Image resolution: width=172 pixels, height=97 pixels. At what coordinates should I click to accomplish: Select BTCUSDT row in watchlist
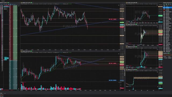coord(167,11)
